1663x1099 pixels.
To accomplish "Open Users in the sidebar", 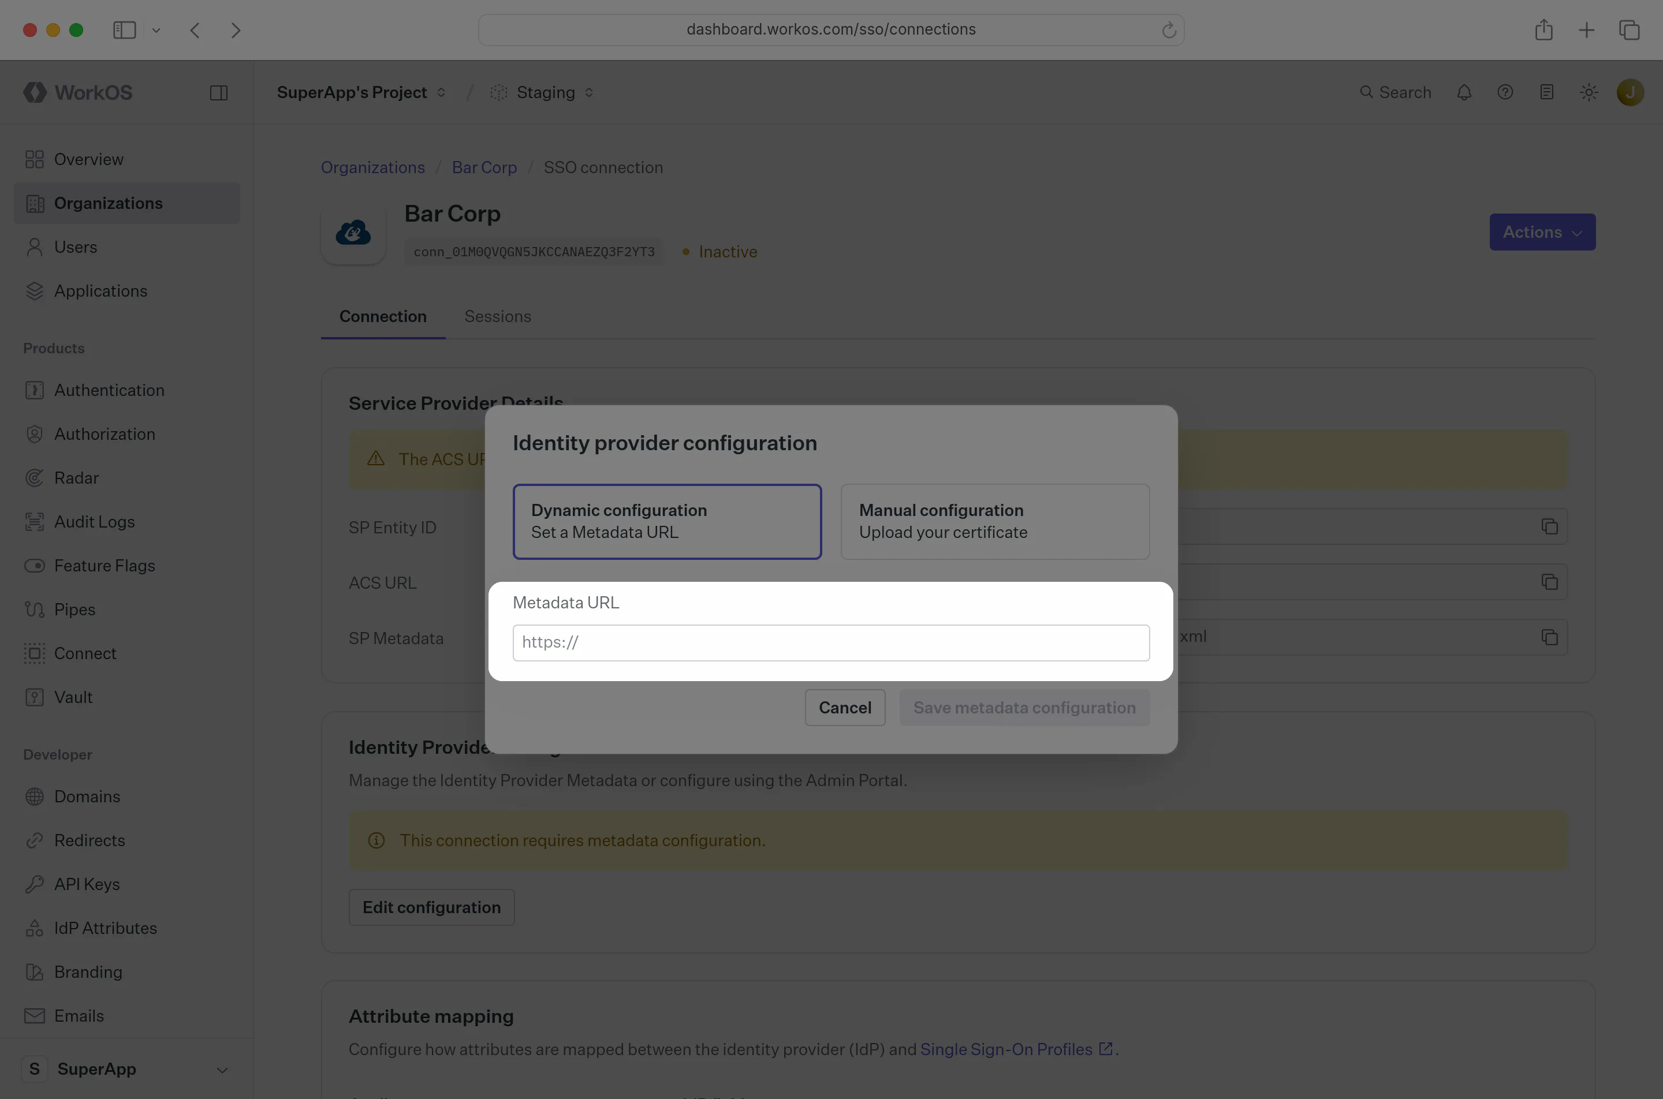I will click(127, 248).
